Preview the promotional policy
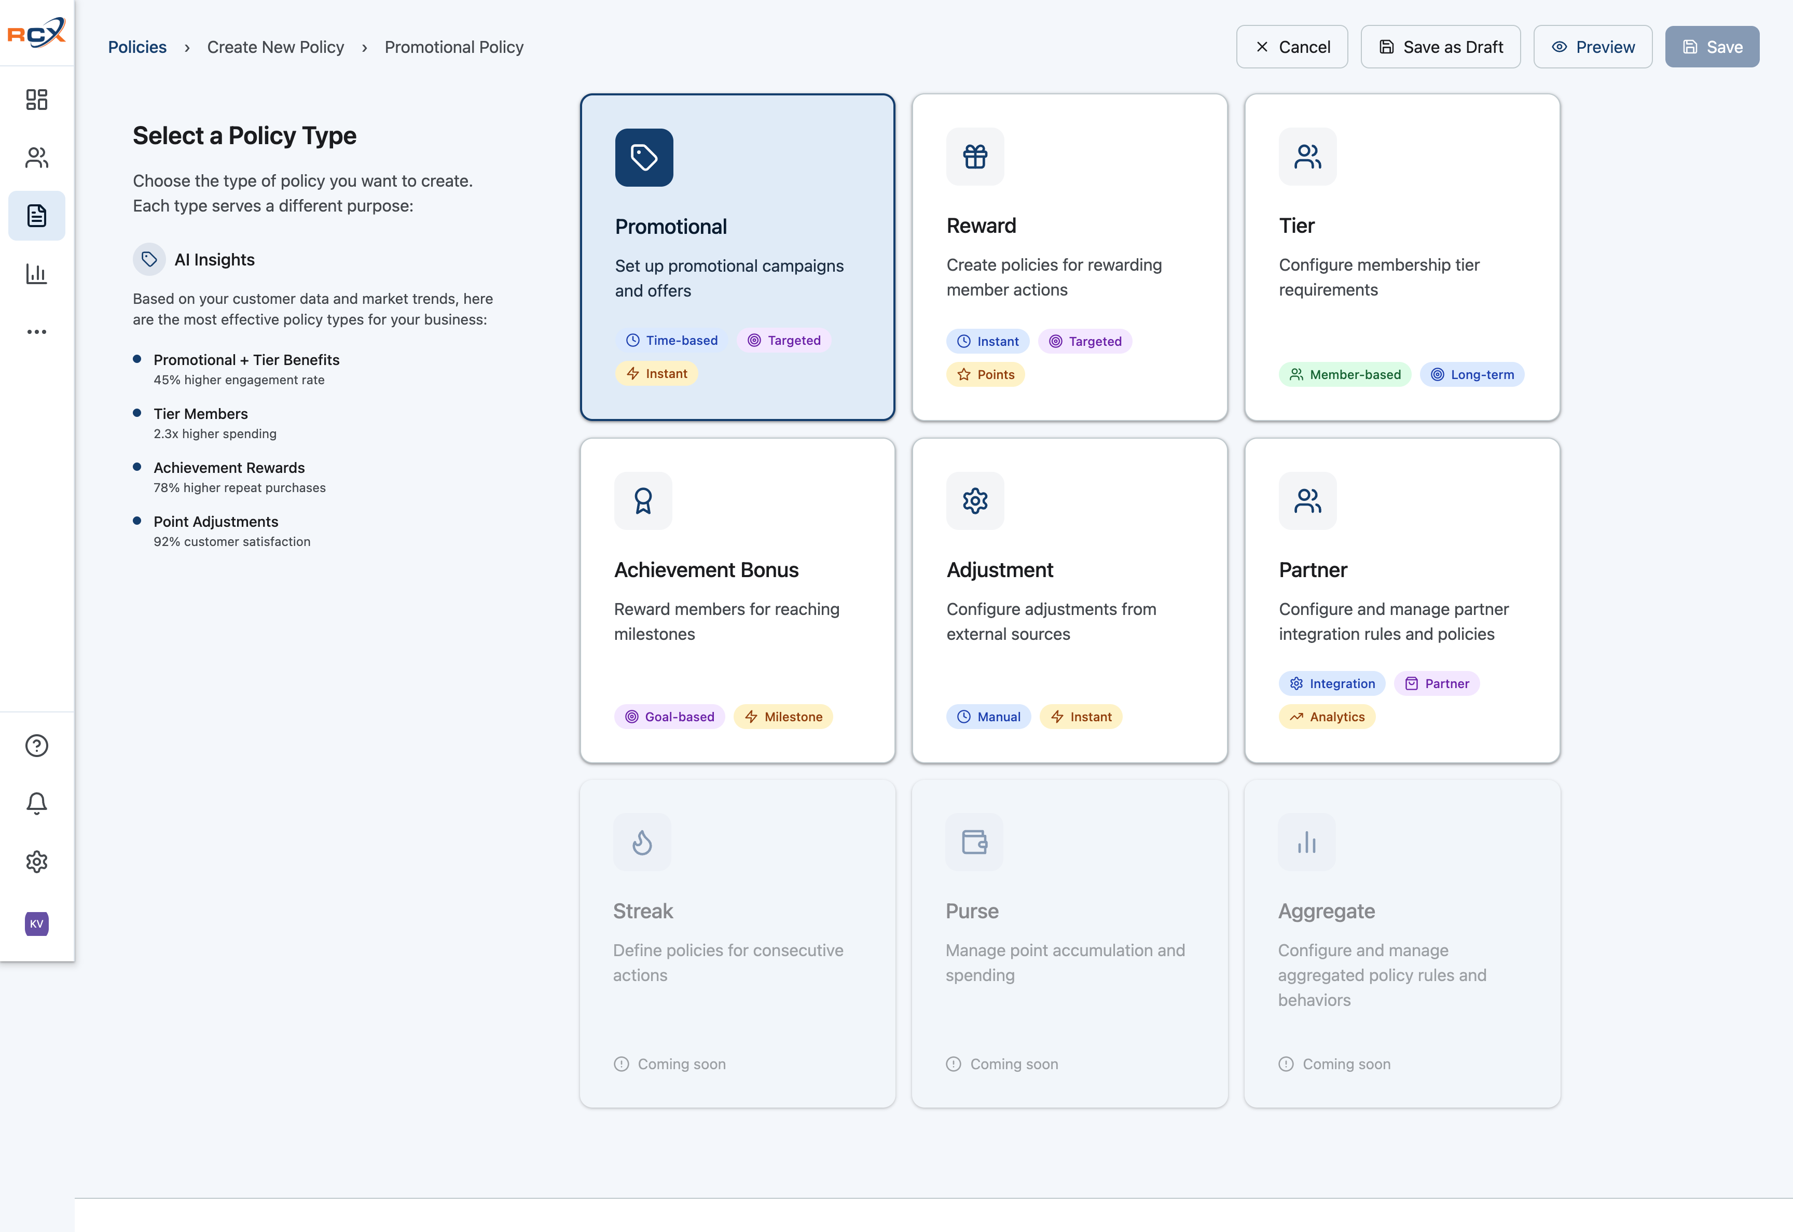The image size is (1793, 1232). click(1592, 46)
